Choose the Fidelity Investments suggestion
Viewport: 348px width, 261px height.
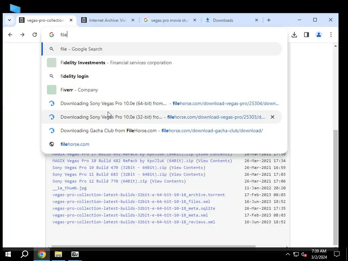(x=162, y=63)
